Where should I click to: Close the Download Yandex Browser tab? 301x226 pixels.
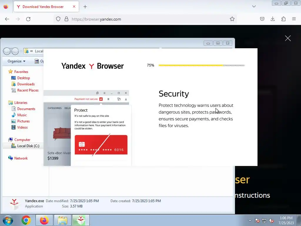coord(74,6)
